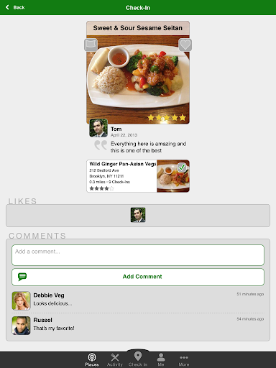
Task: Open the Places tab
Action: pos(92,359)
